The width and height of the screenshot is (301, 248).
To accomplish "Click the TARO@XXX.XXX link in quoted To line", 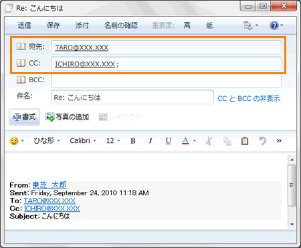I will point(49,201).
